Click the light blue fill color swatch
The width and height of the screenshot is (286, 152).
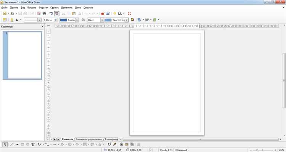[108, 20]
